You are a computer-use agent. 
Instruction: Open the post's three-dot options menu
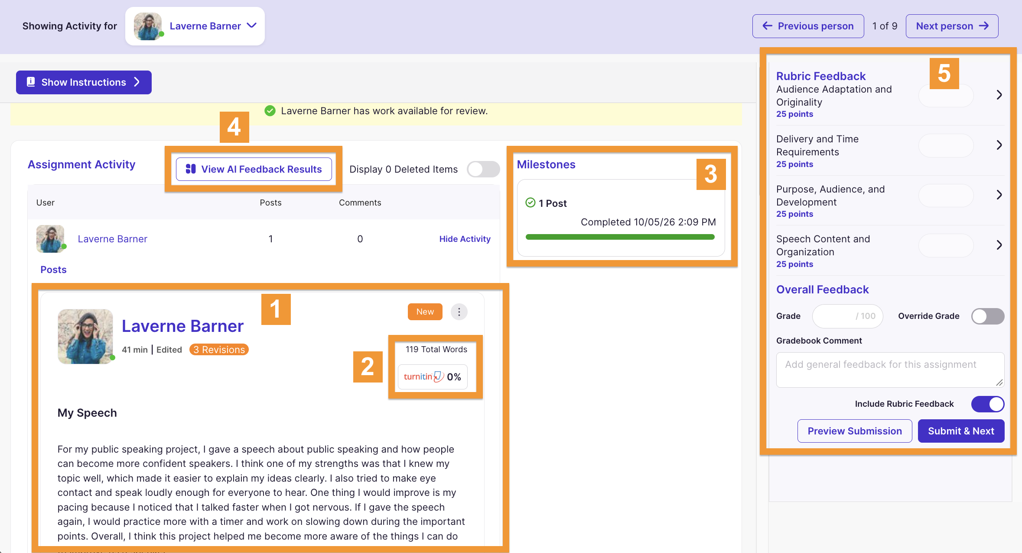point(459,312)
